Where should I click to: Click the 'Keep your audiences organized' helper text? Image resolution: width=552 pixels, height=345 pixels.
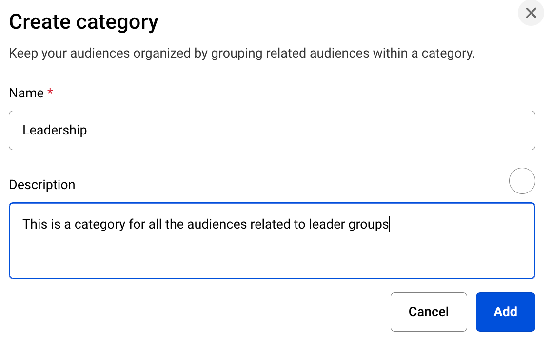point(241,53)
